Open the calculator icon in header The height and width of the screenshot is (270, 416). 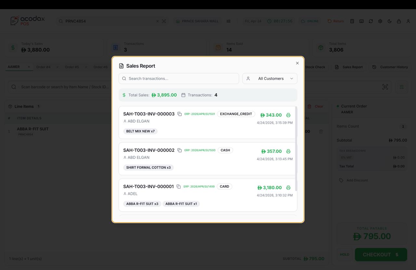click(x=352, y=21)
